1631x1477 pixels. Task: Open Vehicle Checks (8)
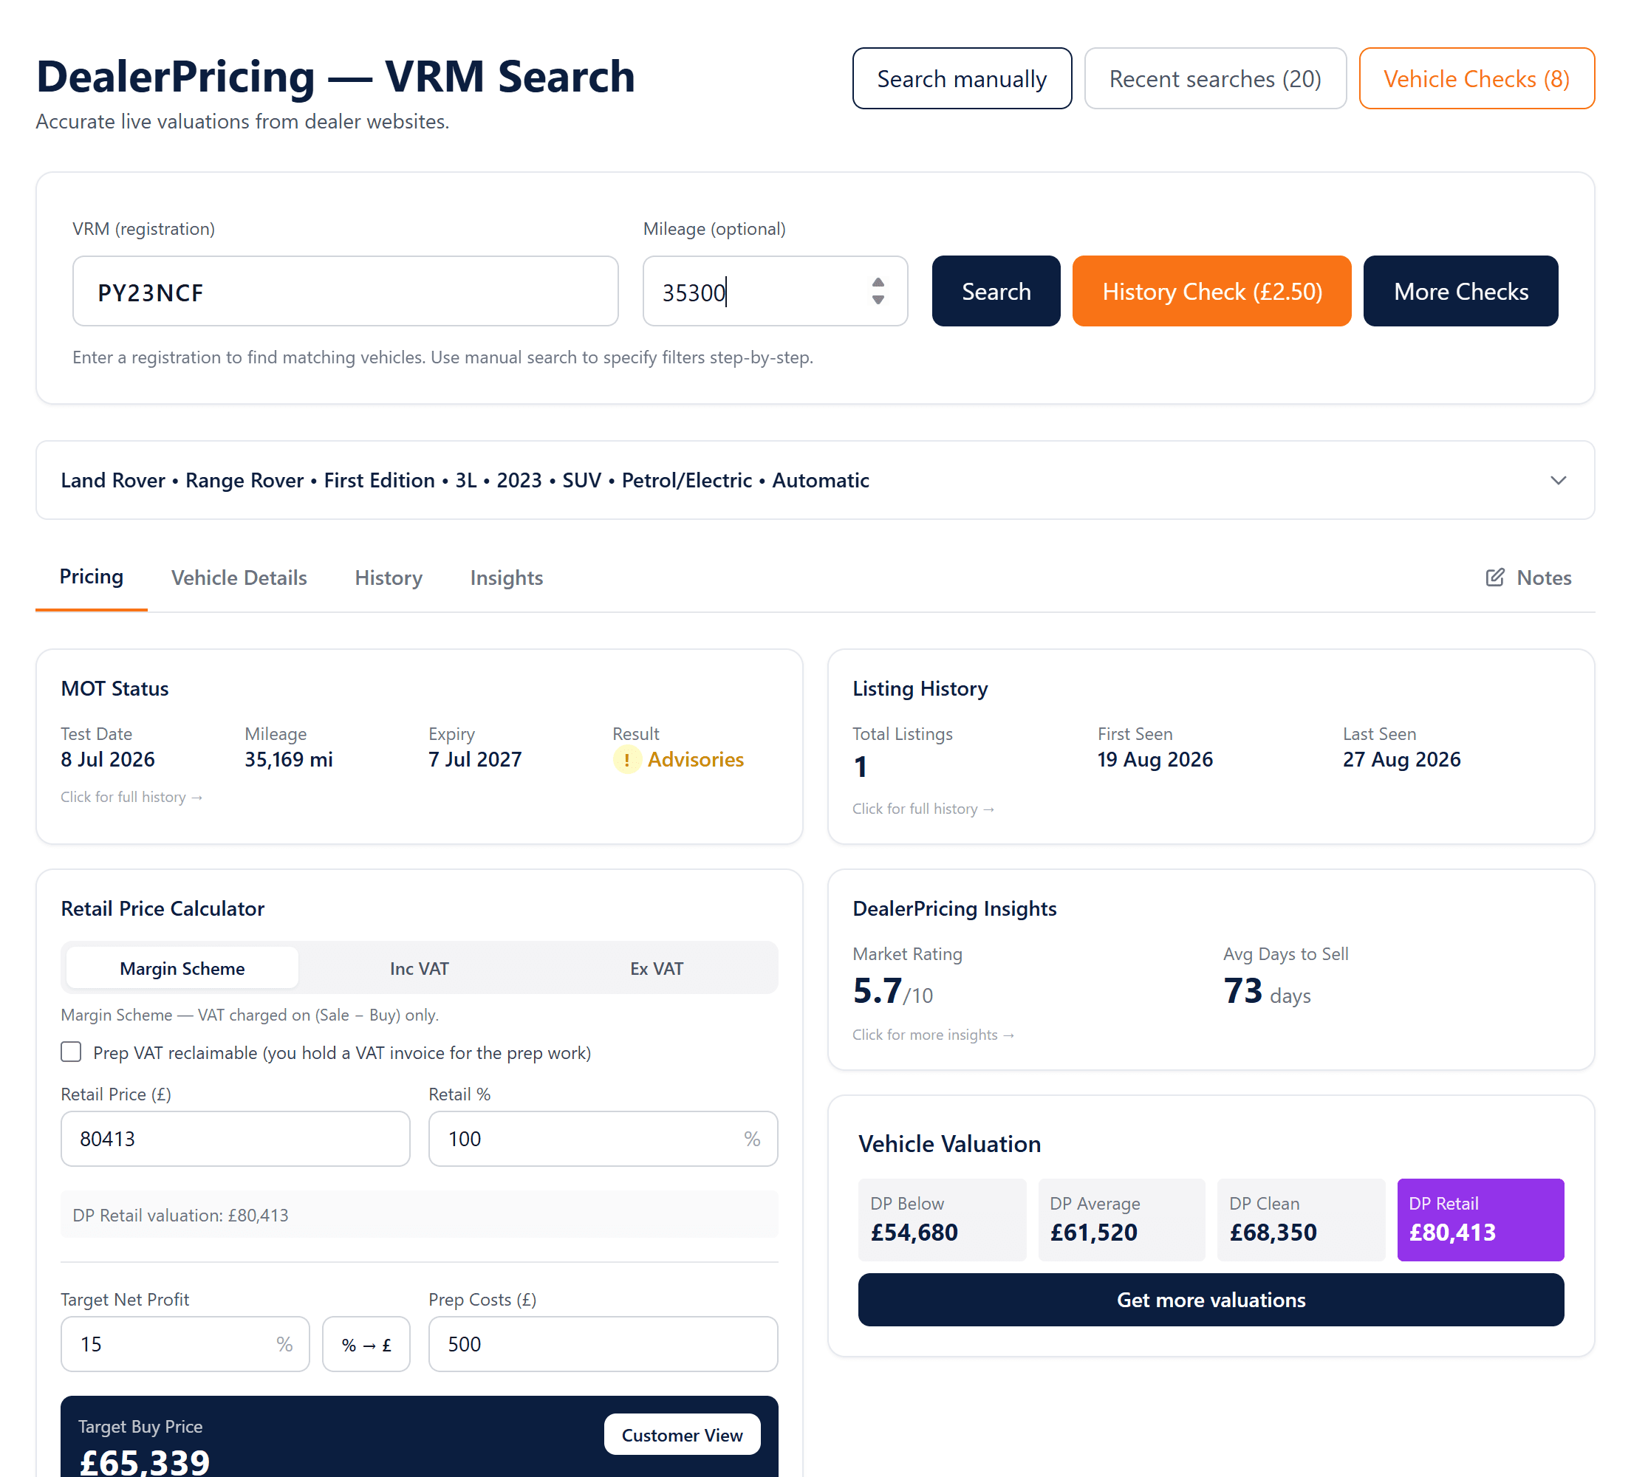pyautogui.click(x=1477, y=78)
